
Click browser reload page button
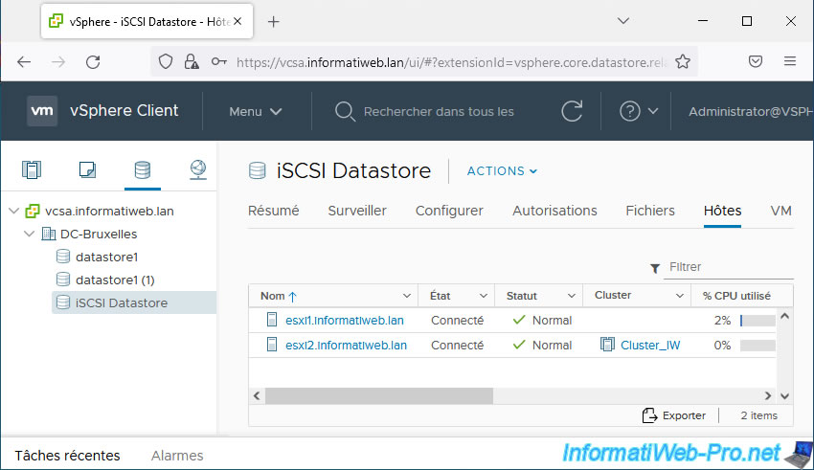point(93,62)
